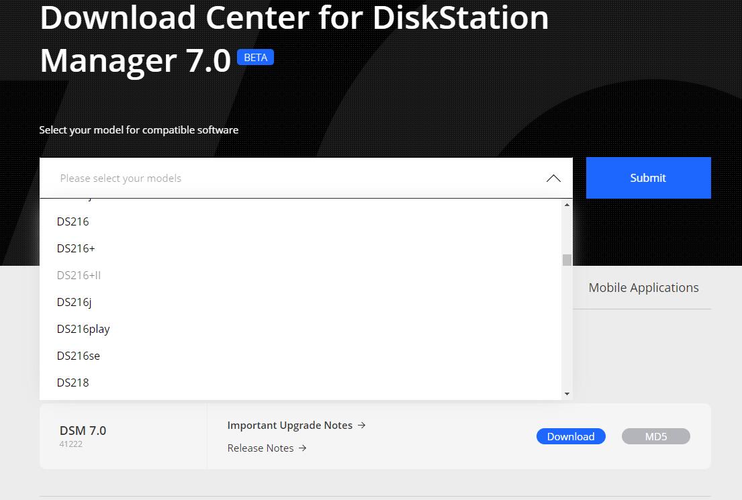Open the Important Upgrade Notes link
The image size is (742, 500).
pyautogui.click(x=290, y=426)
